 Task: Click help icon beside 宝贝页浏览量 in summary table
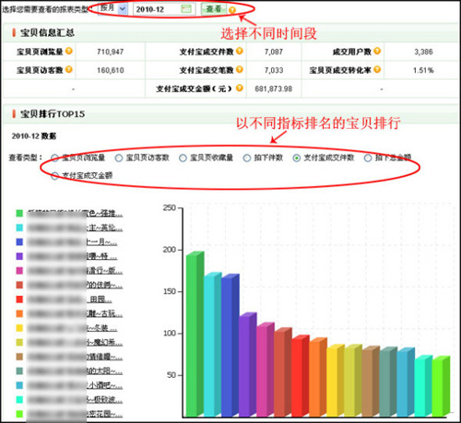coord(69,51)
